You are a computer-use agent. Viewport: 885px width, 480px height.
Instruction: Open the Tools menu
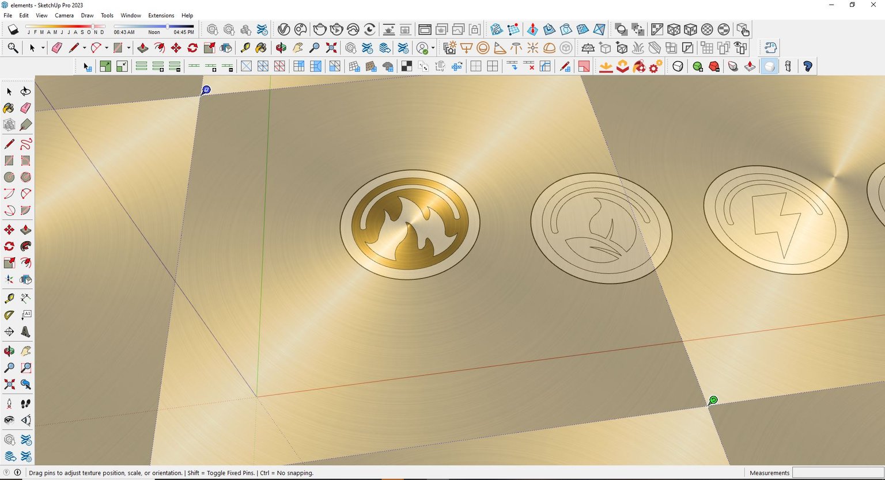coord(107,16)
